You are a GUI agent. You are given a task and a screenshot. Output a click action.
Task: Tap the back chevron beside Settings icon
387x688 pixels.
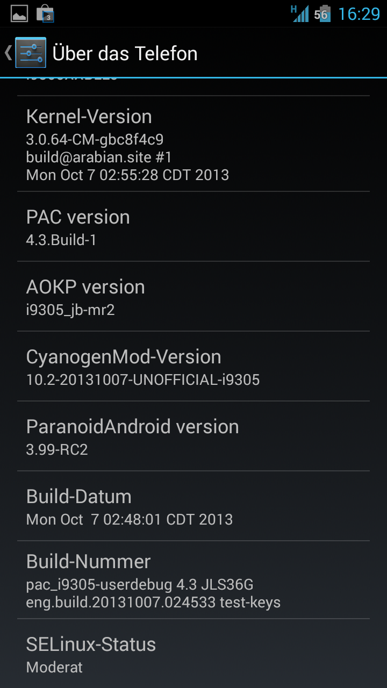click(8, 53)
